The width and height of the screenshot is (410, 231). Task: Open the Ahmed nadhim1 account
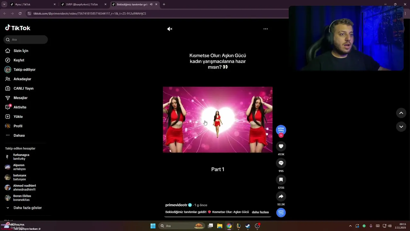(x=25, y=188)
